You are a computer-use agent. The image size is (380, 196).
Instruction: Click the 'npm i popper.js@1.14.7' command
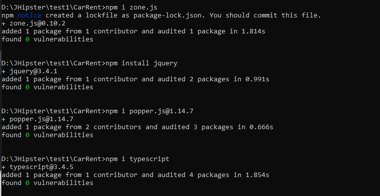pos(149,111)
